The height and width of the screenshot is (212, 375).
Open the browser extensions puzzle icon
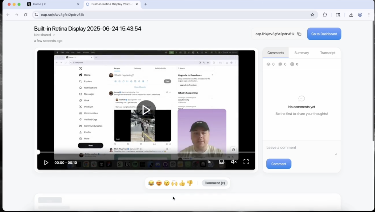point(325,15)
